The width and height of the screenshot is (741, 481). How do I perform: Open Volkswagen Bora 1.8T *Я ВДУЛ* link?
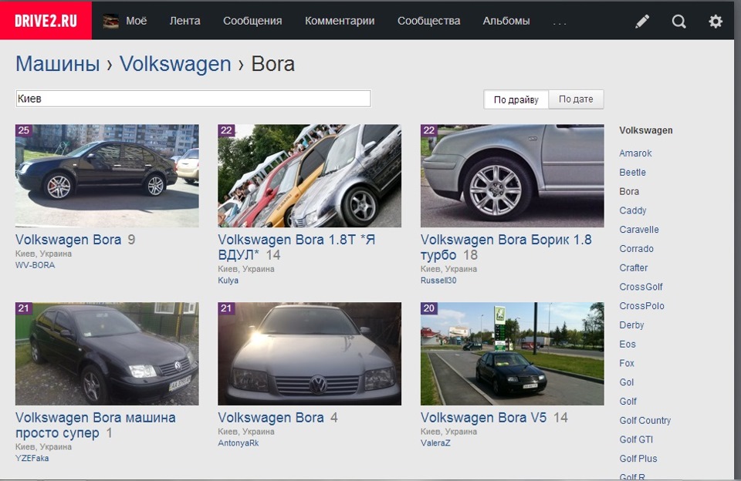pos(296,247)
